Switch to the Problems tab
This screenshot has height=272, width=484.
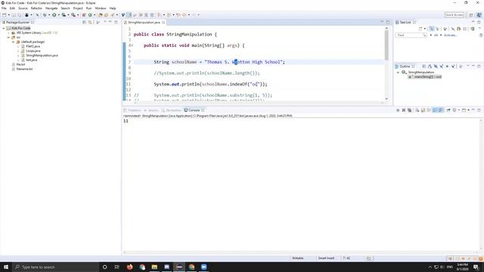(x=132, y=110)
